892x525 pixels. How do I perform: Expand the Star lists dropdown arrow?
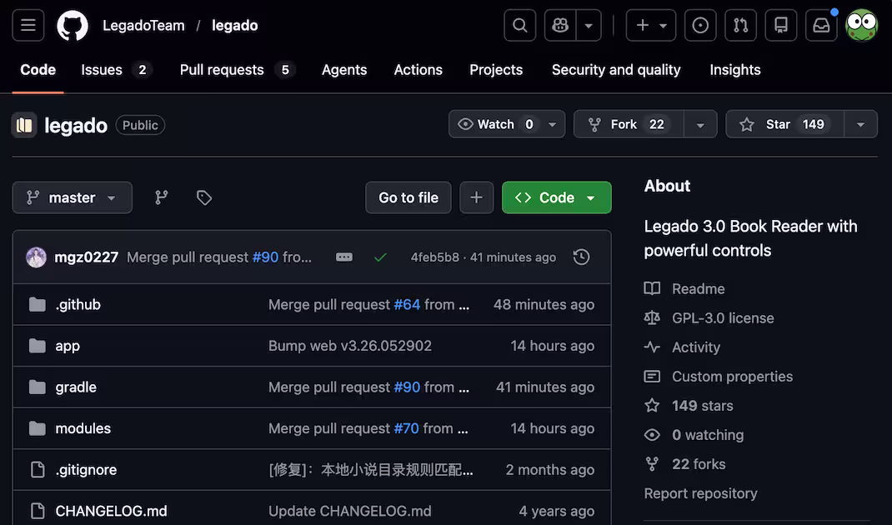pyautogui.click(x=860, y=124)
